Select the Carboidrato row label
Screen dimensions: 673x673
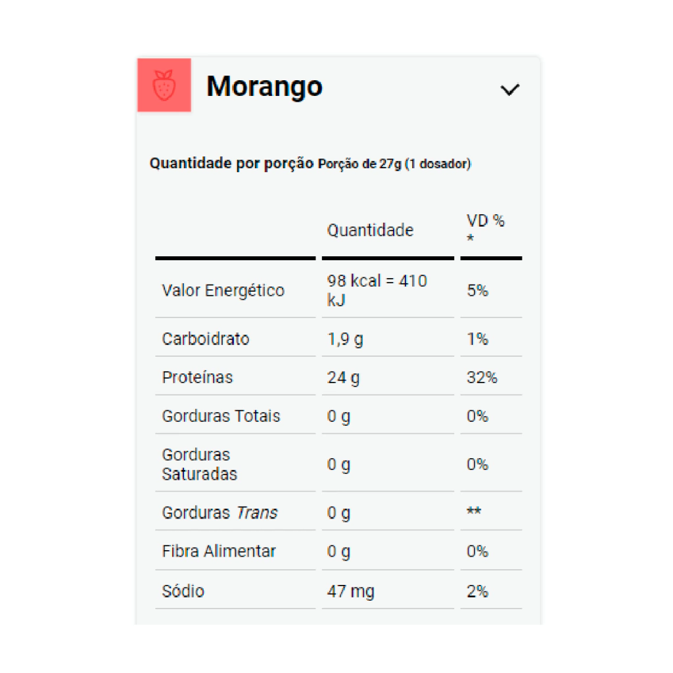[x=206, y=339]
